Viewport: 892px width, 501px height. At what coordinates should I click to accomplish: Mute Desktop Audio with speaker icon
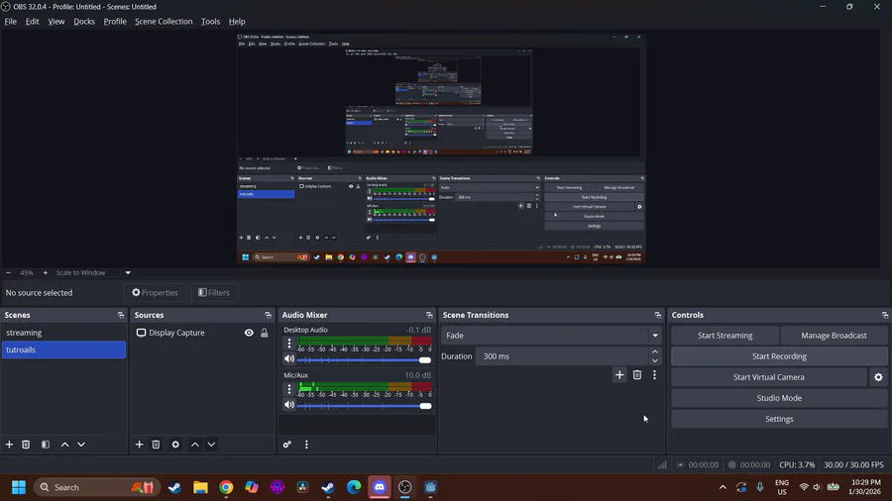[289, 359]
